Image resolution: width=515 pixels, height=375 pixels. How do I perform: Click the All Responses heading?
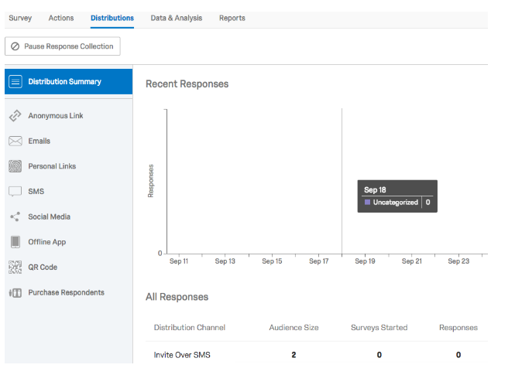pyautogui.click(x=177, y=297)
